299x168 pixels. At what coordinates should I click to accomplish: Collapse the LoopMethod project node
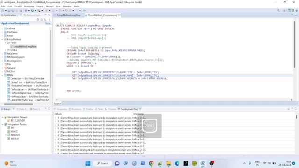click(2, 39)
